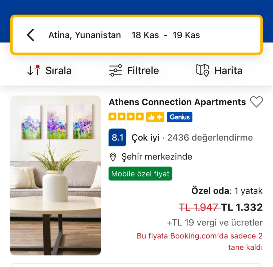The image size is (273, 267).
Task: Click the Genius badge
Action: (179, 117)
